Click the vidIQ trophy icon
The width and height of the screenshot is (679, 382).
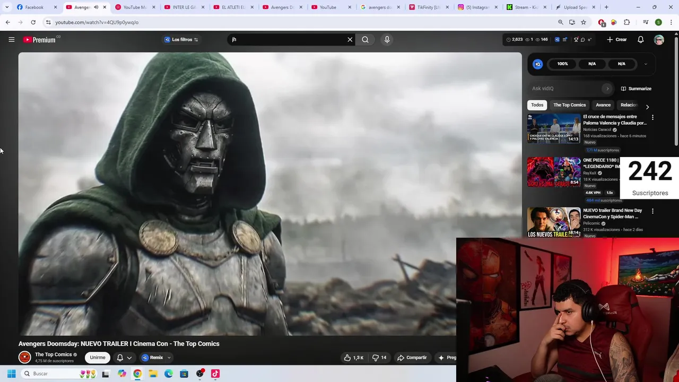coord(576,39)
